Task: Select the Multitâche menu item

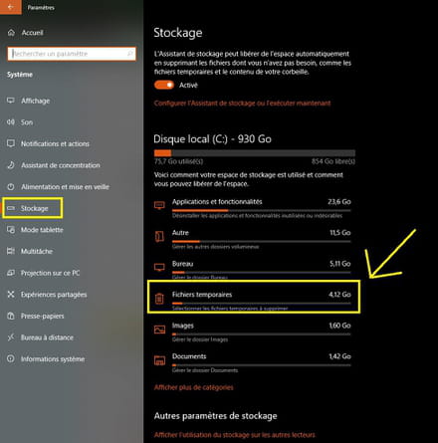Action: pyautogui.click(x=37, y=251)
